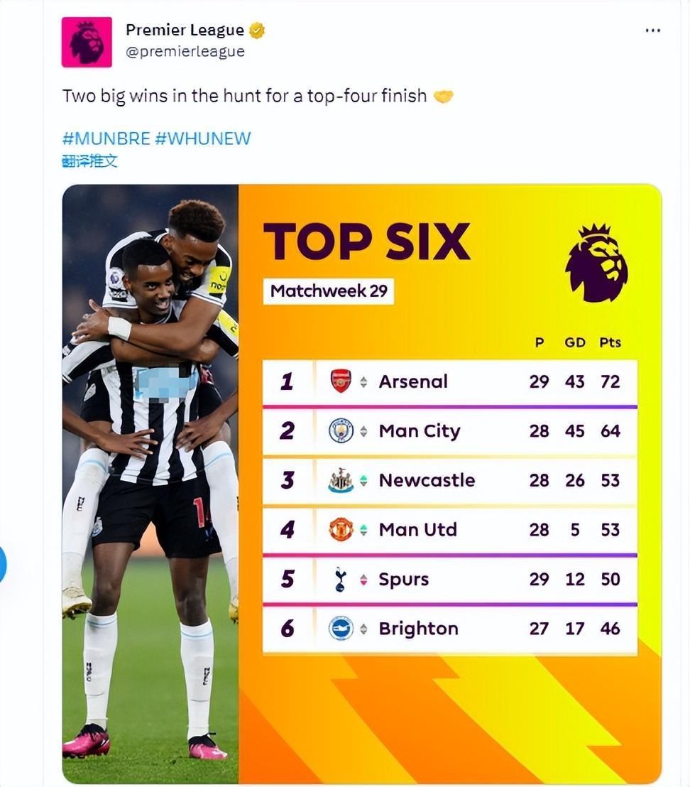Viewport: 690px width, 787px height.
Task: Click the Newcastle position movement arrow
Action: point(363,481)
